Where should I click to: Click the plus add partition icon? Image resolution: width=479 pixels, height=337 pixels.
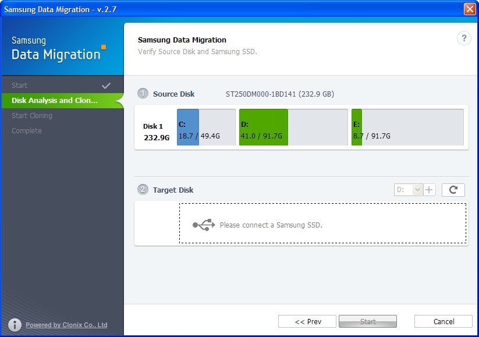pyautogui.click(x=430, y=190)
